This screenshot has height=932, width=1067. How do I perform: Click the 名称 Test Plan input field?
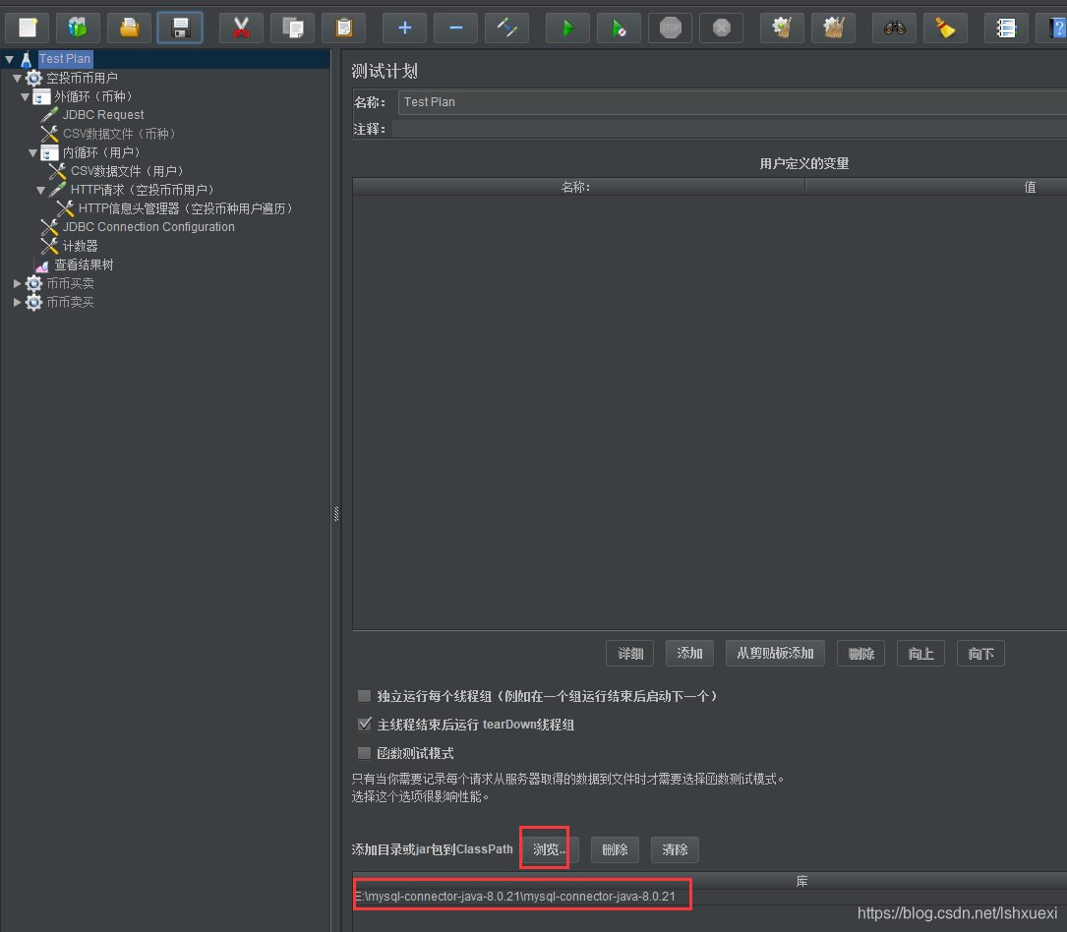[733, 102]
